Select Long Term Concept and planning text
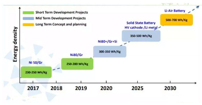 tap(61, 24)
